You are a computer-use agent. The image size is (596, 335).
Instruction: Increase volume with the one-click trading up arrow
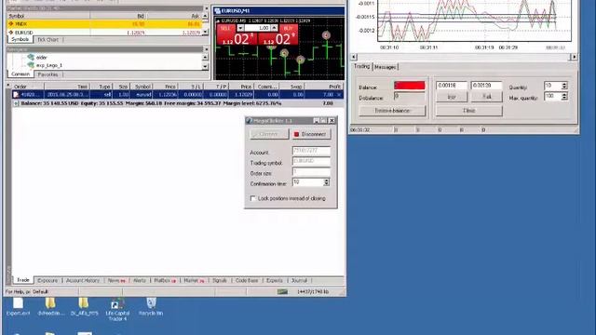click(274, 28)
